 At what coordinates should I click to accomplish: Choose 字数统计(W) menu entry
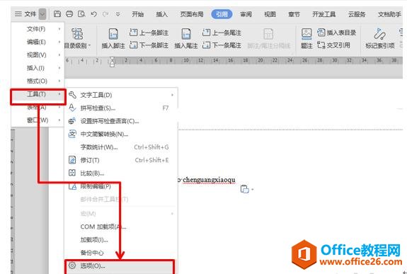121,147
